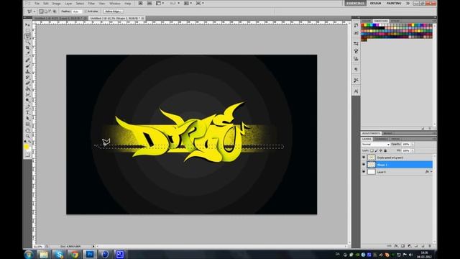Toggle lock transparent pixels
Screen dimensions: 460x259
coord(372,150)
